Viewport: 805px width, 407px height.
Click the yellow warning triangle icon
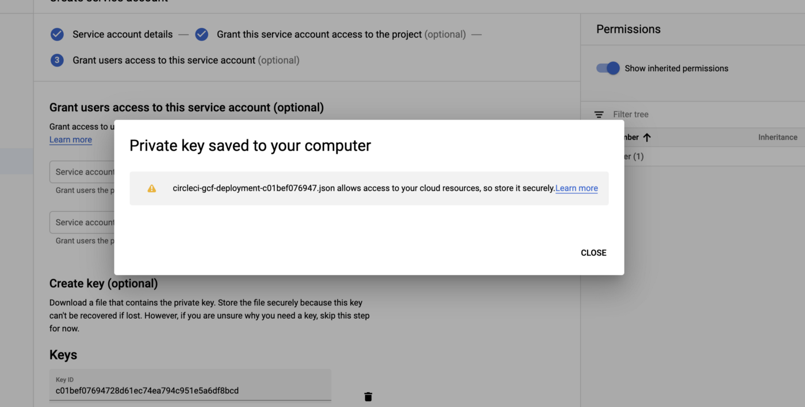[152, 188]
